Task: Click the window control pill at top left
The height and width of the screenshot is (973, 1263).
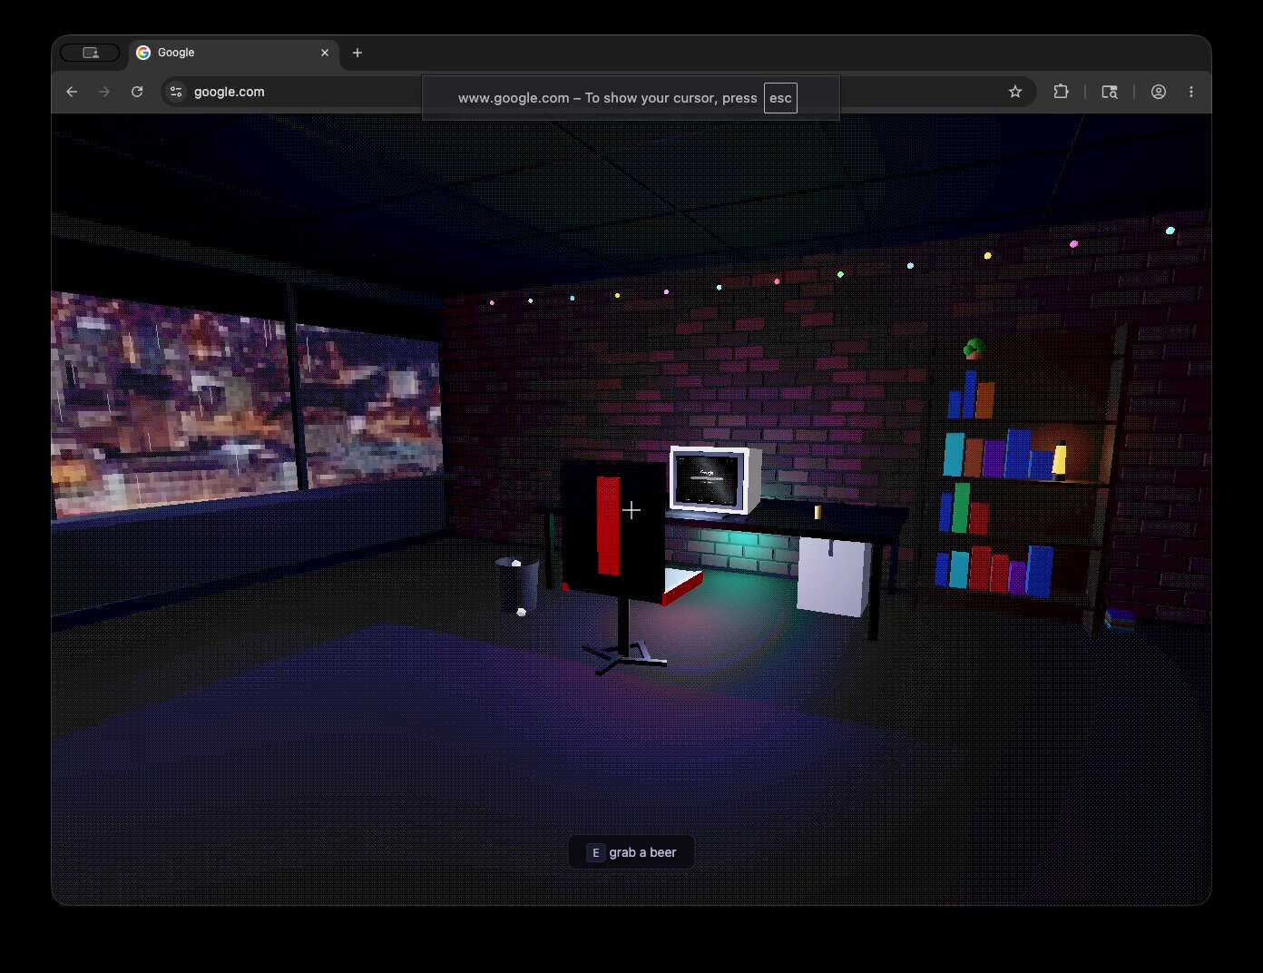Action: pyautogui.click(x=90, y=53)
